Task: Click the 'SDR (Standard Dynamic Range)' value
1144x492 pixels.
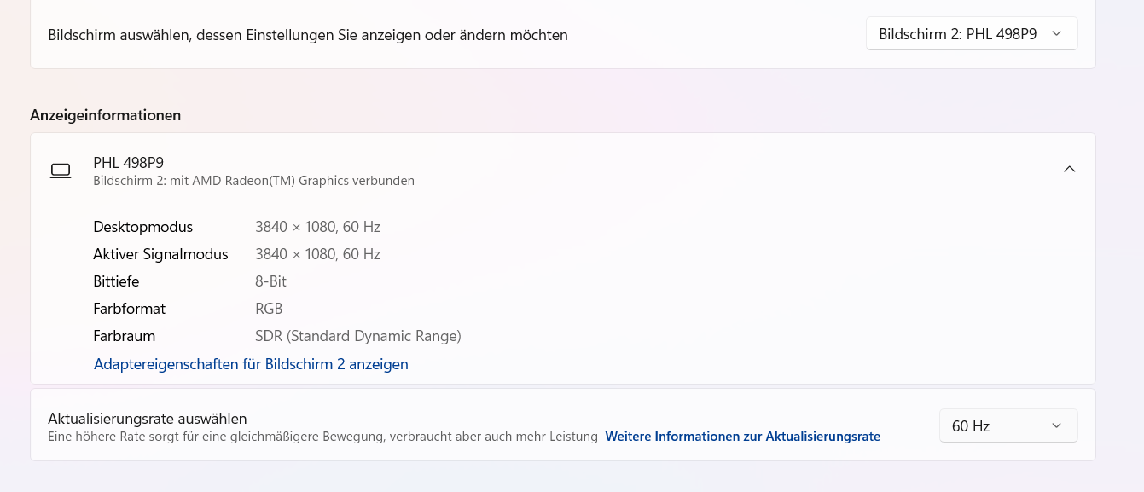Action: click(x=357, y=336)
